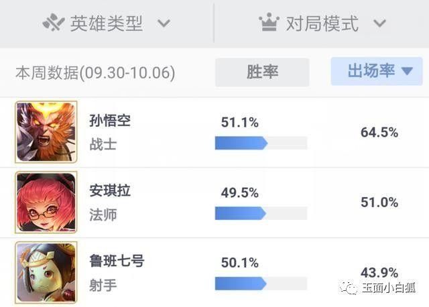Open Sun Wukong's hero avatar

[x=46, y=131]
